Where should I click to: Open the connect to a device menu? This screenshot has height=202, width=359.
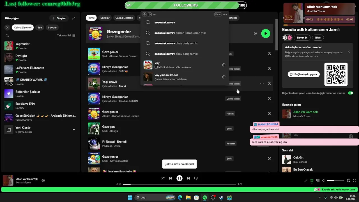click(318, 181)
